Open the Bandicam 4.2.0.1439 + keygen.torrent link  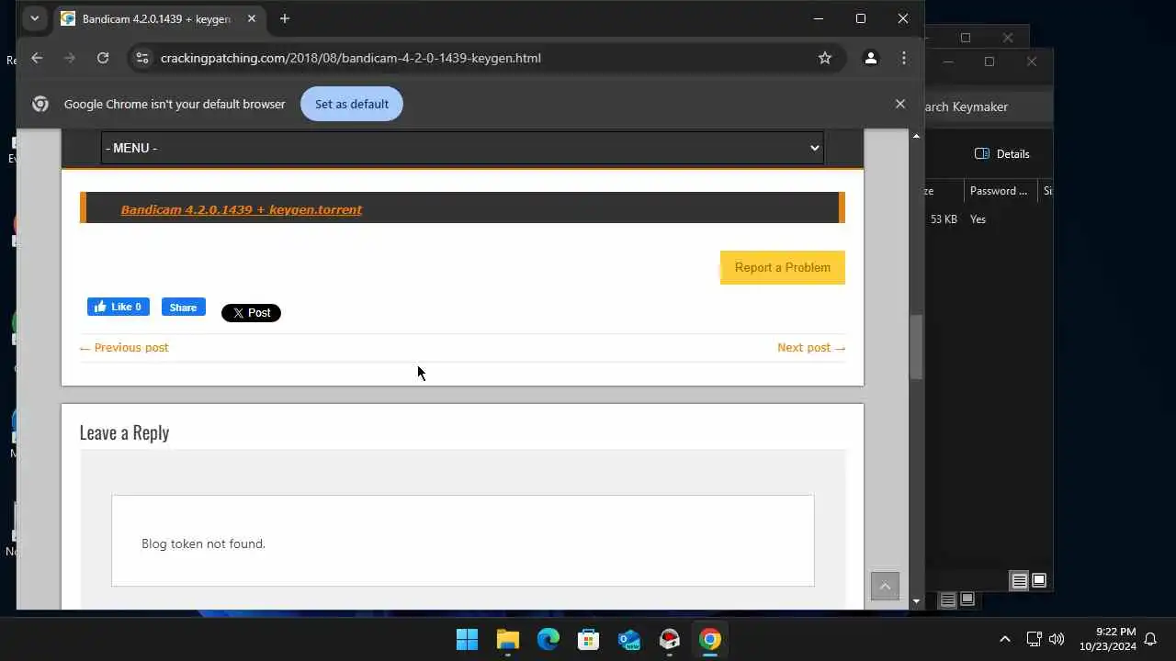(242, 209)
